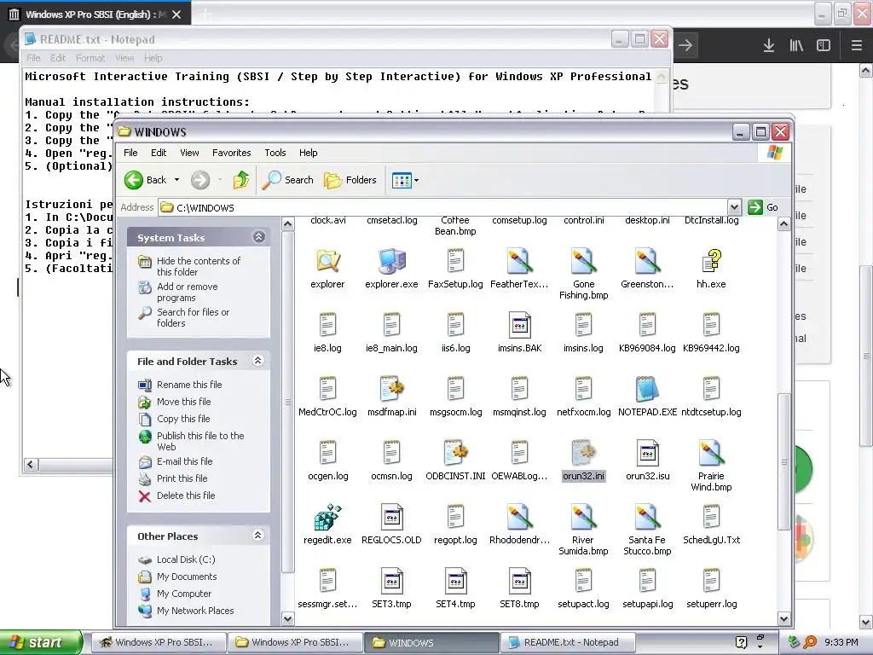Open the Tools menu
This screenshot has width=873, height=655.
(275, 153)
